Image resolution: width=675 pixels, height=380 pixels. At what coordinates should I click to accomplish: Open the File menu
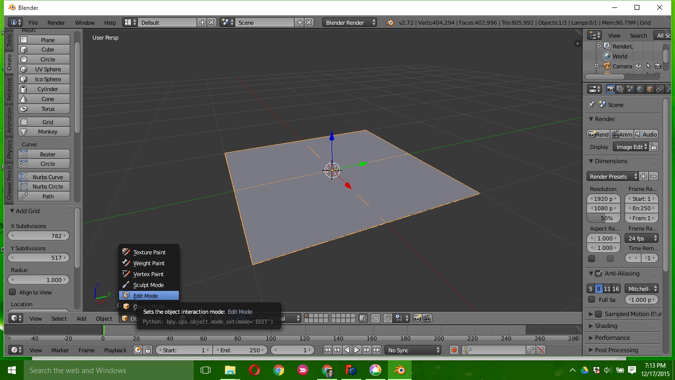click(x=33, y=23)
